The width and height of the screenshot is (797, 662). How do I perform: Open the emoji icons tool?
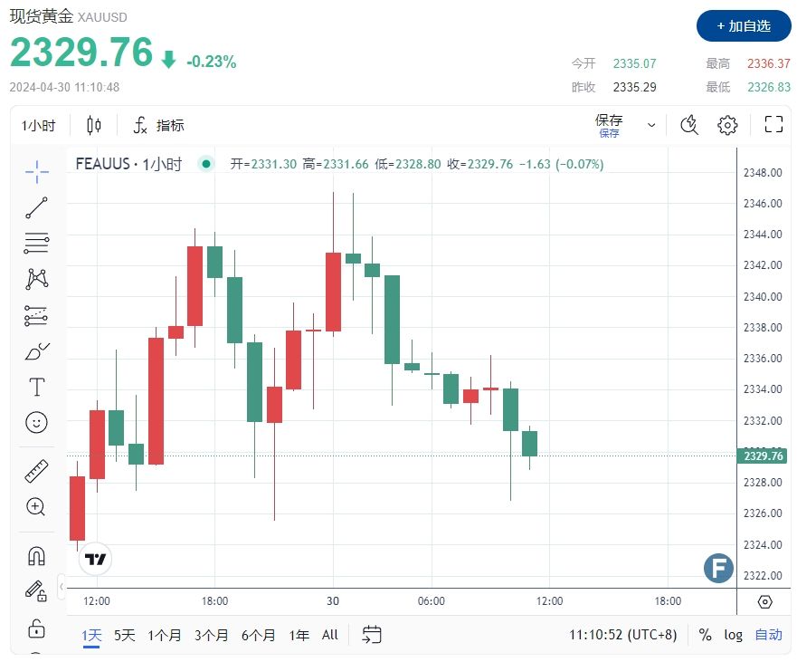coord(37,422)
